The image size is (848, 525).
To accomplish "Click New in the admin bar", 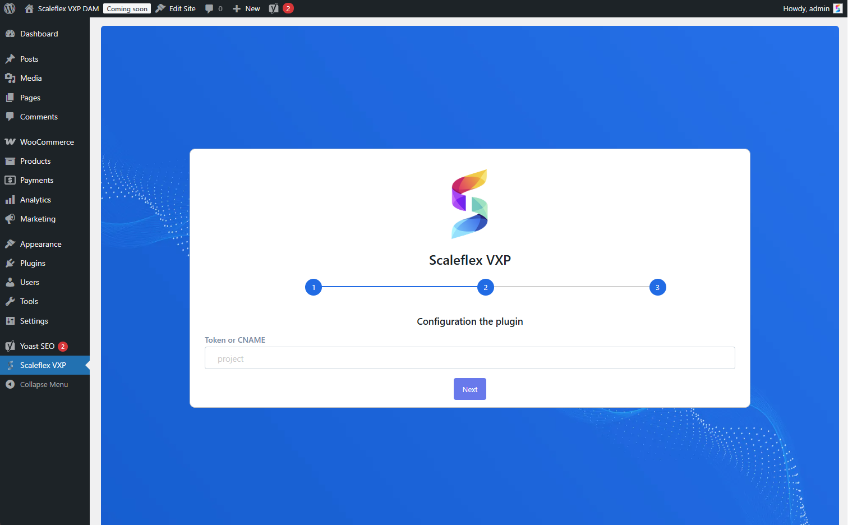I will pos(252,8).
